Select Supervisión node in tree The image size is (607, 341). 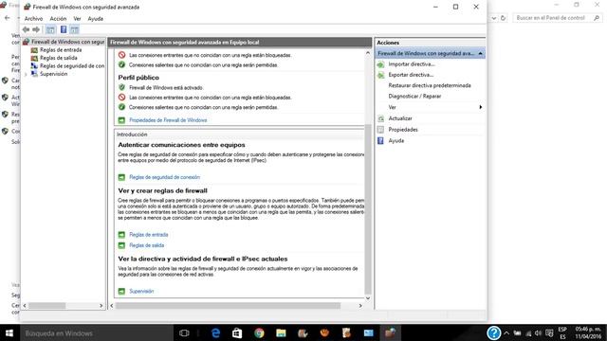(x=53, y=74)
